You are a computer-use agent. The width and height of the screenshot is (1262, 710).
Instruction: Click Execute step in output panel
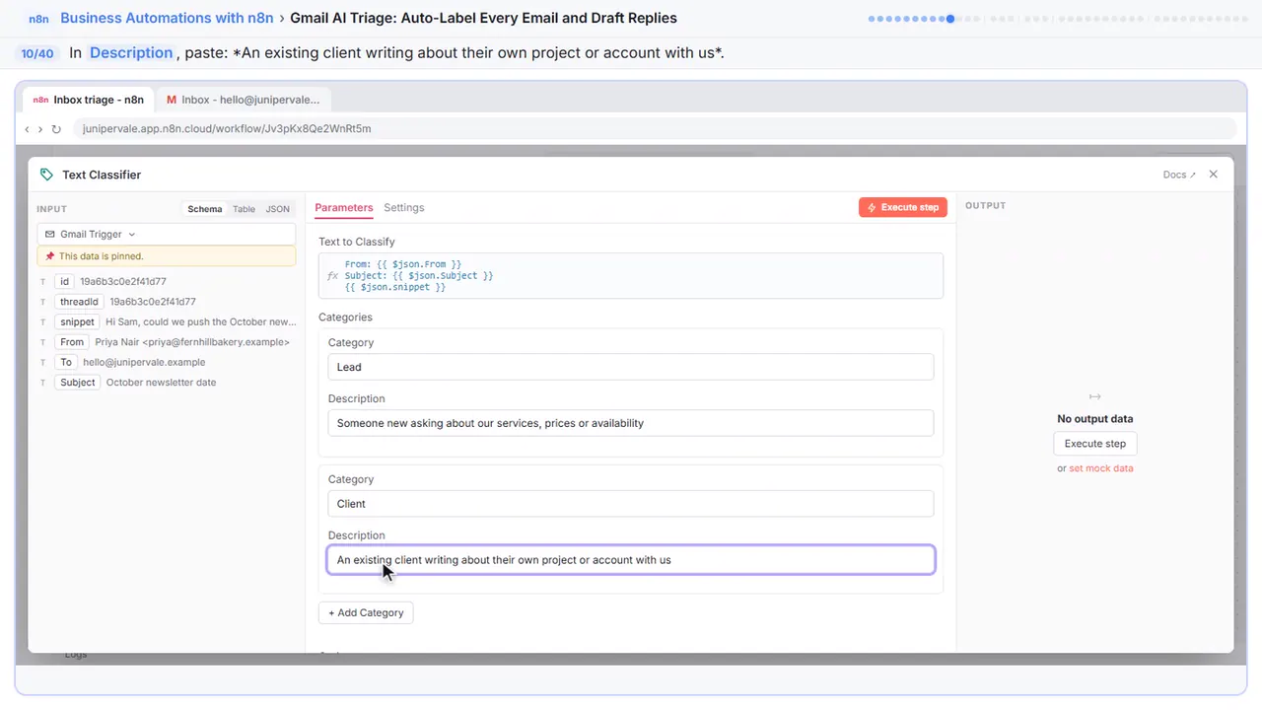coord(1095,444)
